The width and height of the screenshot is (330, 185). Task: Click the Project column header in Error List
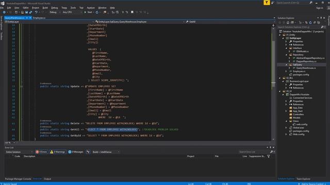click(191, 156)
